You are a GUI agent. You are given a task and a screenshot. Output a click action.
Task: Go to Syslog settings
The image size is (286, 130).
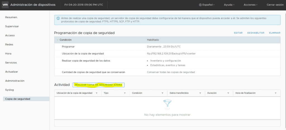pyautogui.click(x=9, y=90)
